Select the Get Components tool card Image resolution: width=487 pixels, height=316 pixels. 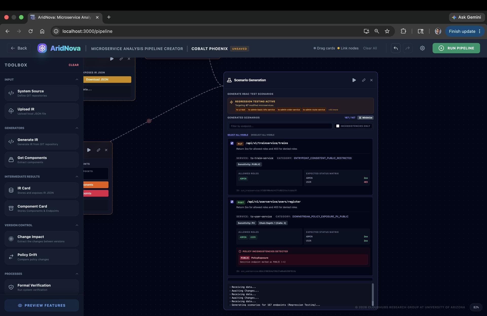(42, 160)
